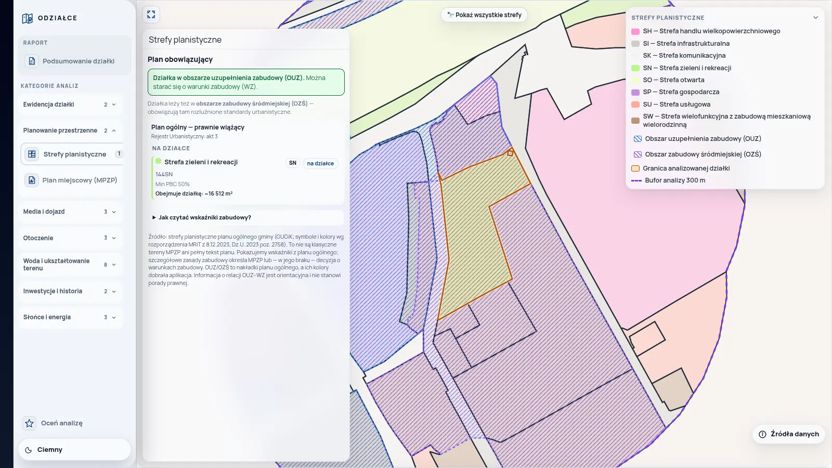Expand Jak czytać wskaźniki zabudowy section

click(245, 217)
